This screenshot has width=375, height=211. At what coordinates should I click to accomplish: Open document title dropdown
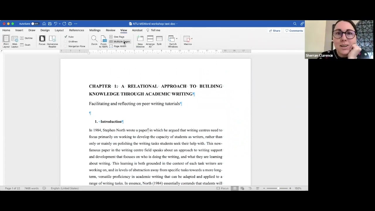pos(178,24)
